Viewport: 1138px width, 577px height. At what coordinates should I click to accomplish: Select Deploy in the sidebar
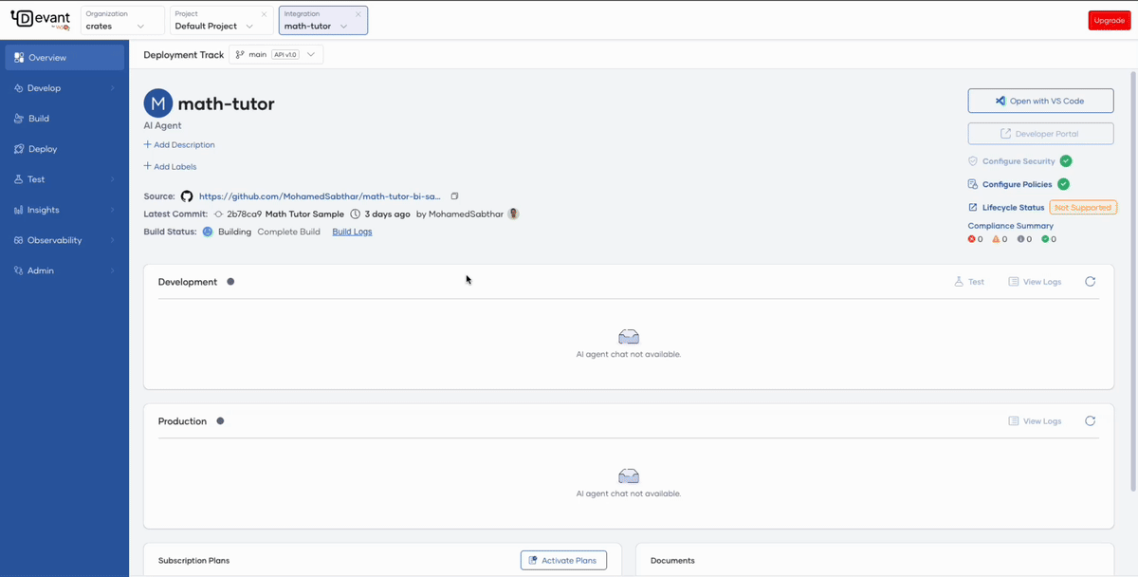(x=64, y=149)
